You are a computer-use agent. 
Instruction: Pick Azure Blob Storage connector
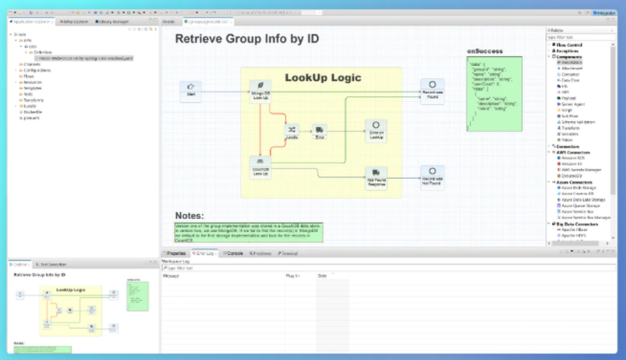(x=576, y=187)
